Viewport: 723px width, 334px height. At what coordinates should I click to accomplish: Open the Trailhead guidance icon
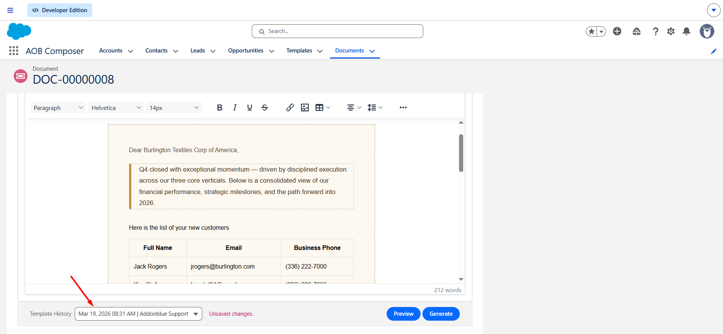[x=637, y=31]
